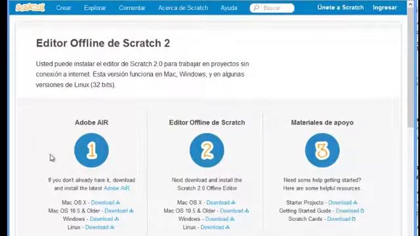Open the Ayuda menu item
Image resolution: width=420 pixels, height=236 pixels.
[x=229, y=8]
